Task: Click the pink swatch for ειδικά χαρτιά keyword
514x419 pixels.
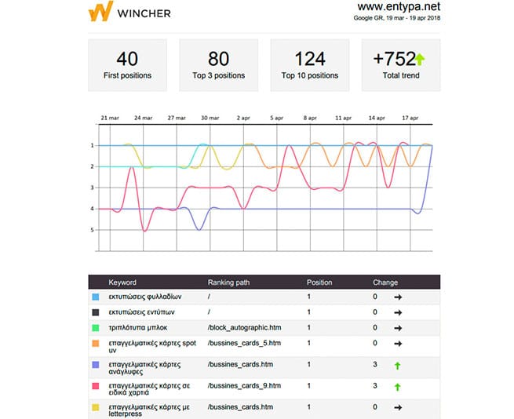Action: [95, 386]
